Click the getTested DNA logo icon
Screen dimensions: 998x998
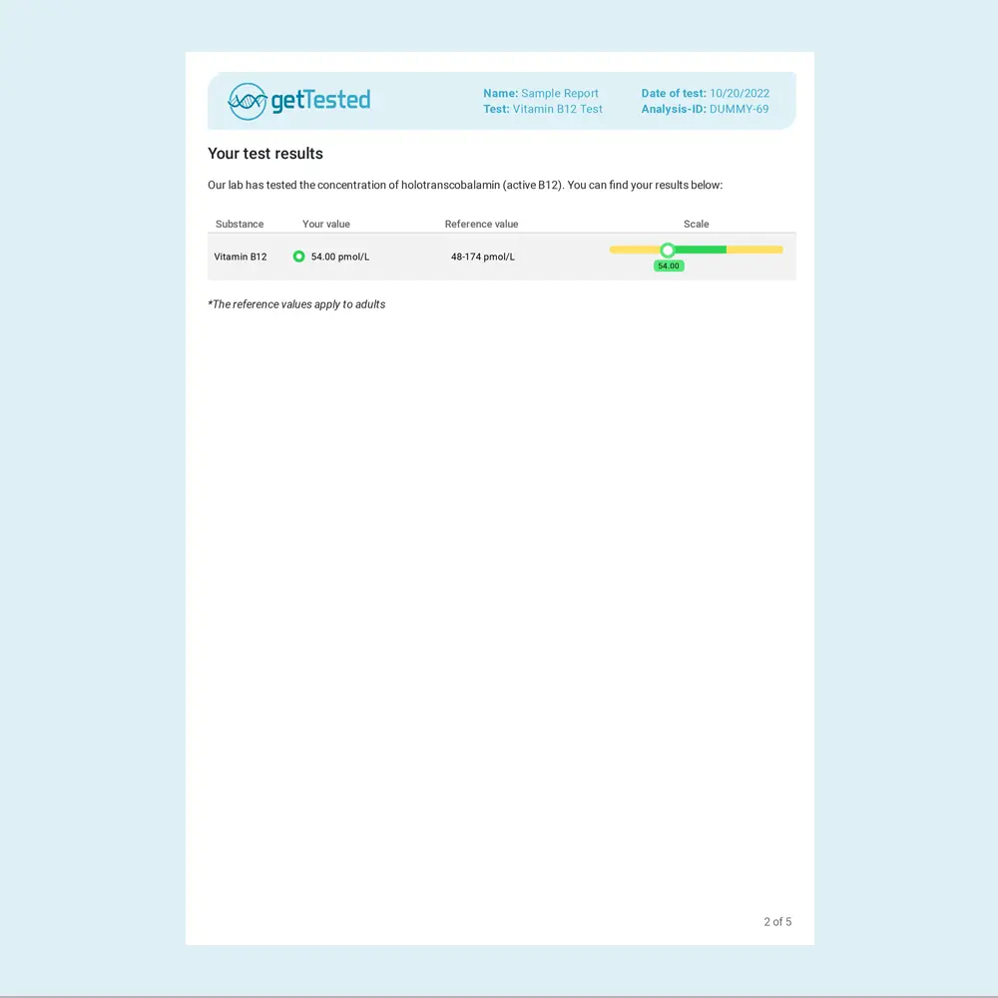[x=248, y=101]
